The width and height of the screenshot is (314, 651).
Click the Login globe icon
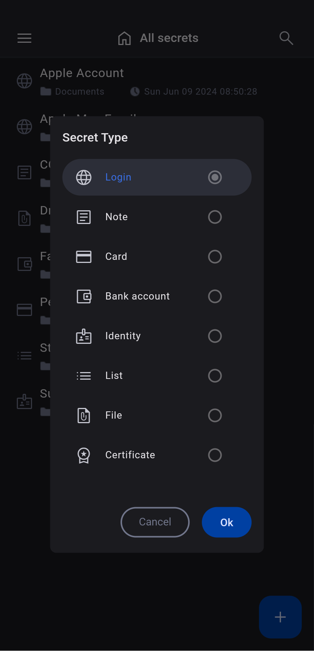pos(84,177)
